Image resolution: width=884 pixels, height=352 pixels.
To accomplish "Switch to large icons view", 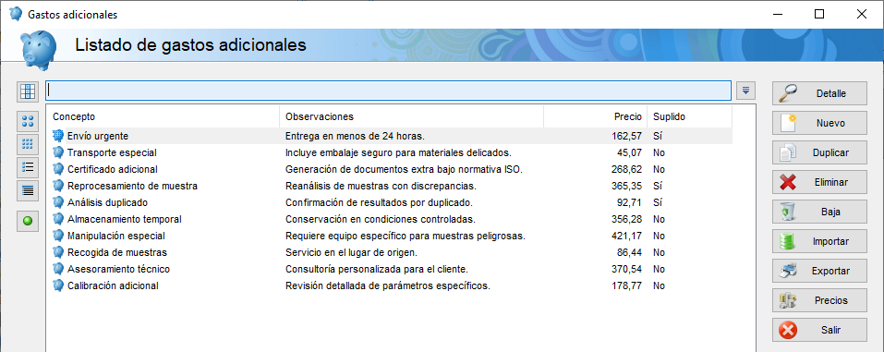I will (x=28, y=121).
